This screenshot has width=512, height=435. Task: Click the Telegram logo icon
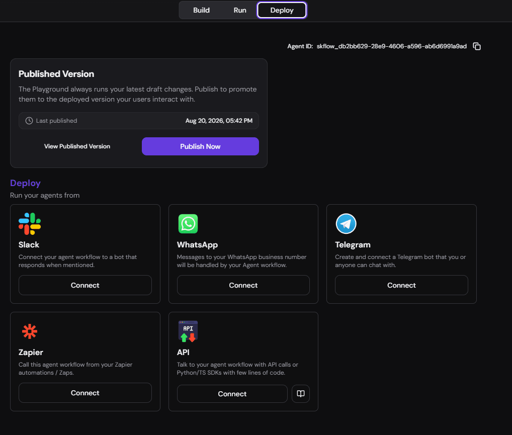(x=346, y=224)
